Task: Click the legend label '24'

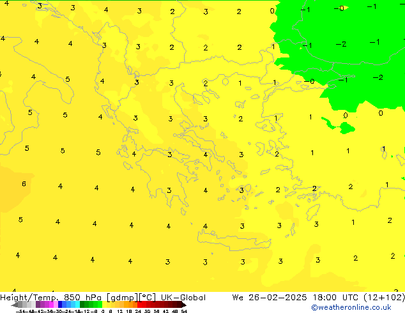Action: click(138, 311)
